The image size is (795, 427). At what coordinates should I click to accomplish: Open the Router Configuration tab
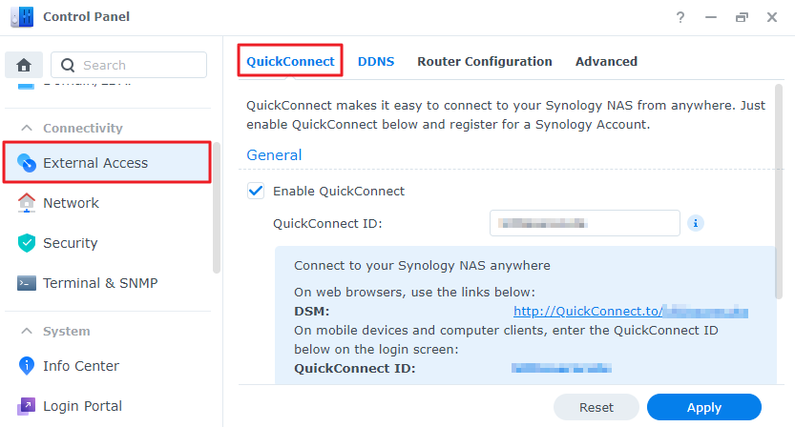485,61
